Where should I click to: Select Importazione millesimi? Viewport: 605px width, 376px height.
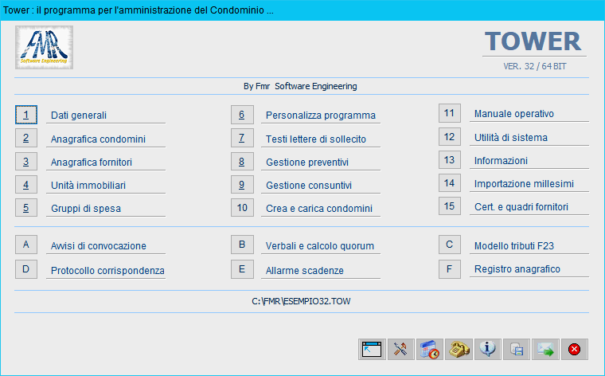[524, 184]
